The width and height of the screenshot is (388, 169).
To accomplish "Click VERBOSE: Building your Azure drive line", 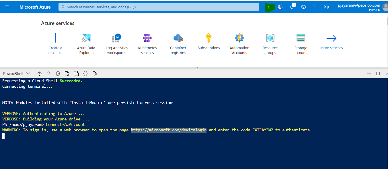I will pos(46,119).
